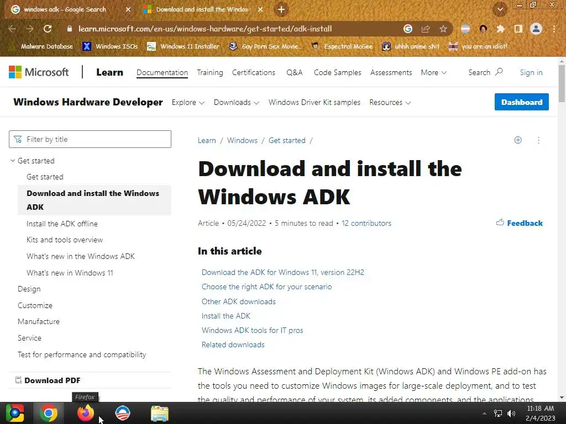Image resolution: width=566 pixels, height=424 pixels.
Task: Open the Certifications menu item
Action: [253, 72]
